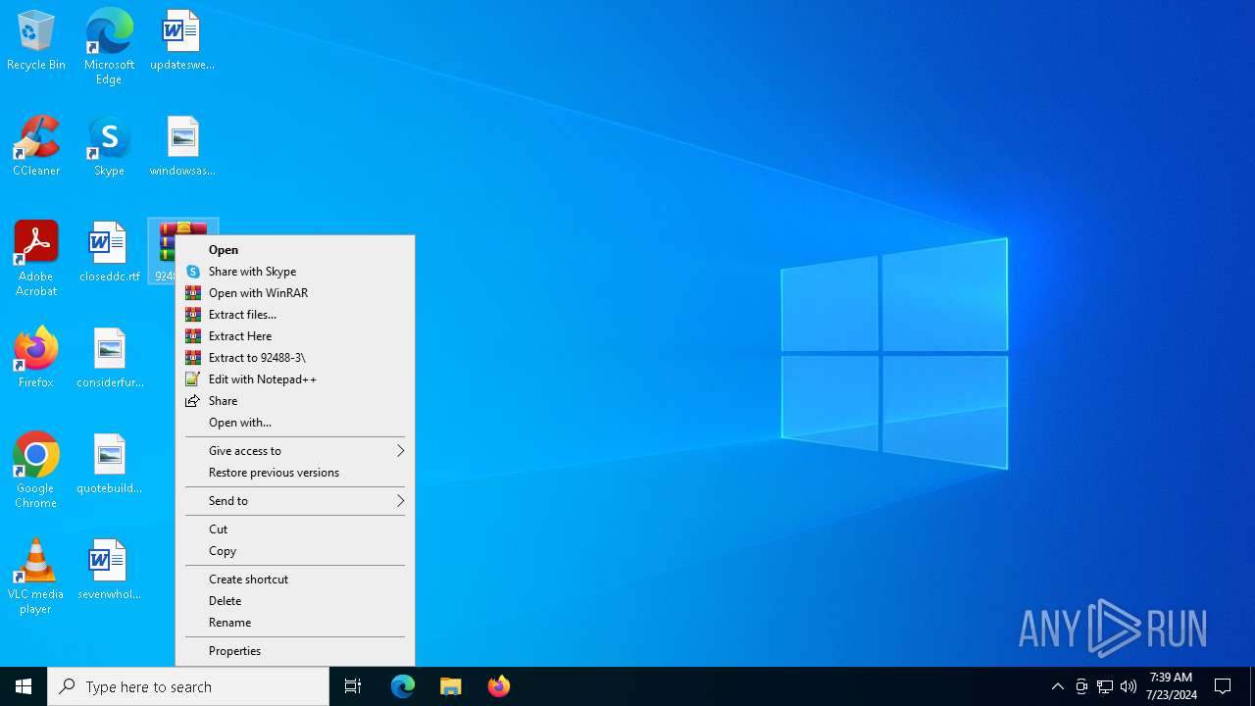Show hidden system tray icons

[1057, 686]
